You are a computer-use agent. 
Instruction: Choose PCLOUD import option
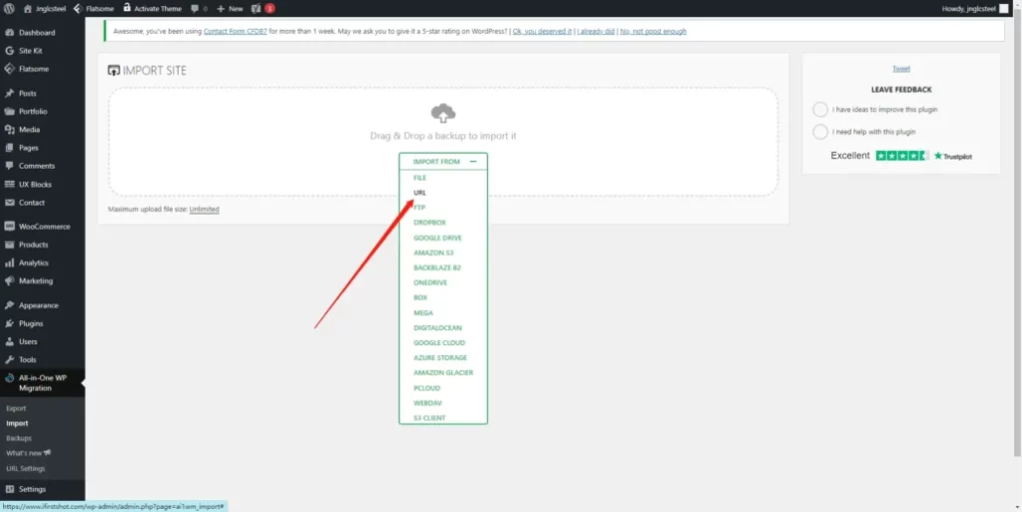(x=427, y=388)
